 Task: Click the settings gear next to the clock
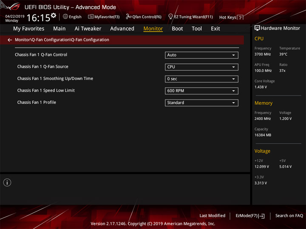click(54, 15)
